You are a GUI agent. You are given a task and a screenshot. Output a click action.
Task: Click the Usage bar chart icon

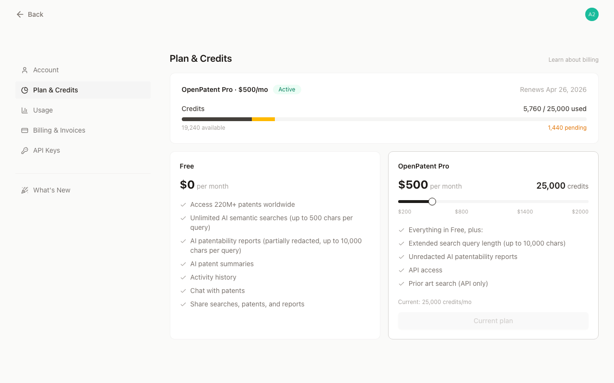24,110
